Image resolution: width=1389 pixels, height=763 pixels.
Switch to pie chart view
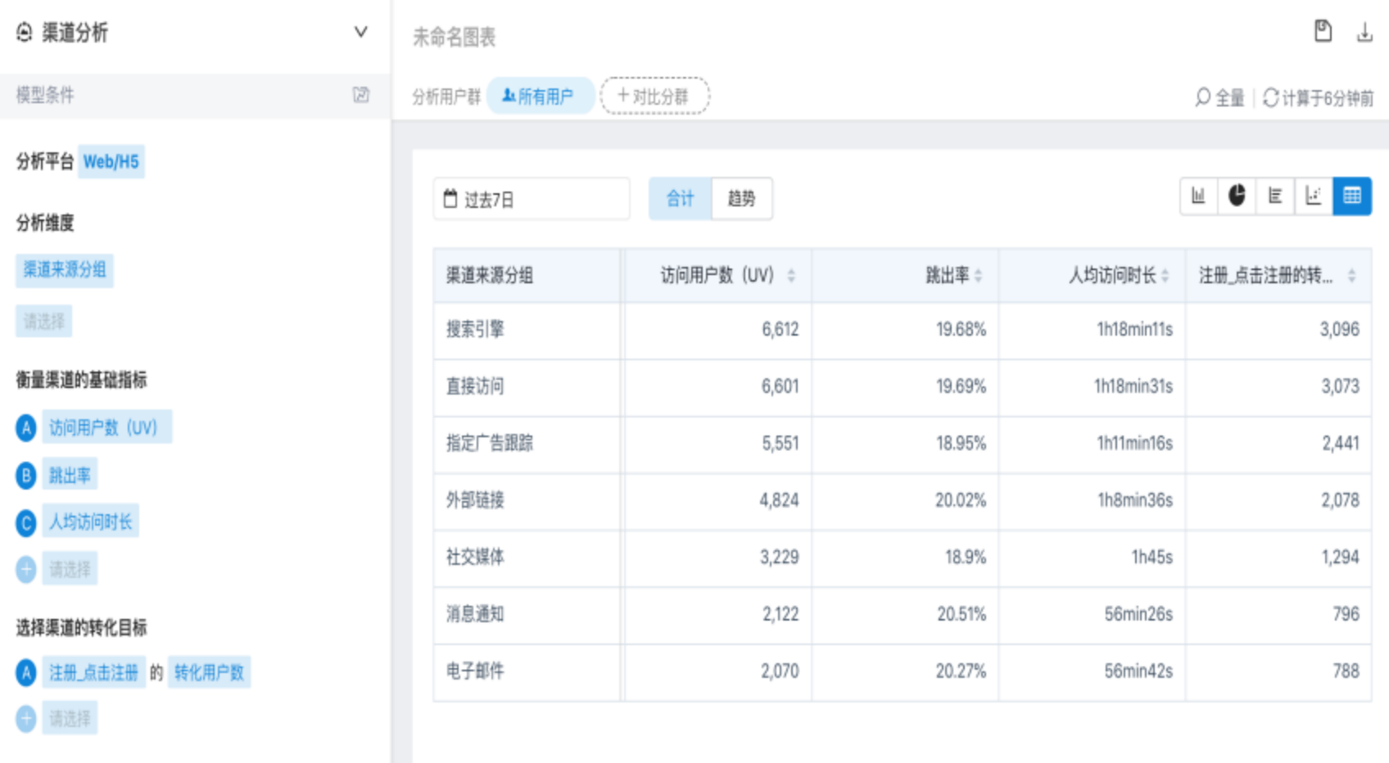[x=1237, y=196]
